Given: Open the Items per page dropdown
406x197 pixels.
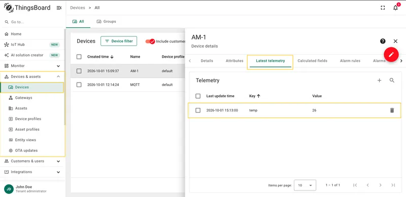Looking at the screenshot, I should (305, 185).
